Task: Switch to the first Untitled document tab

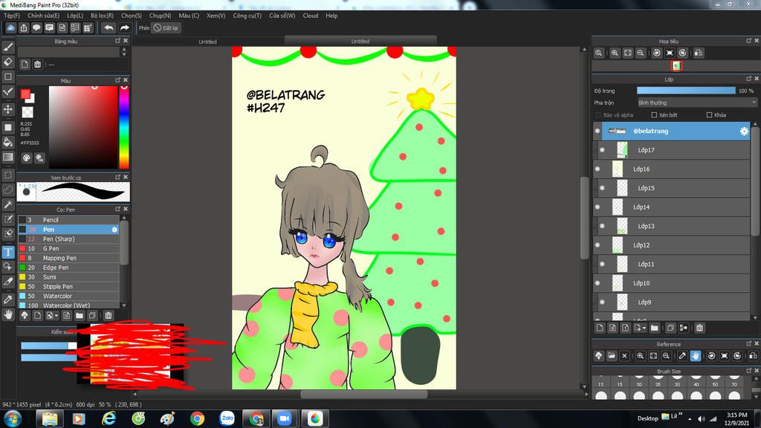Action: click(x=208, y=42)
